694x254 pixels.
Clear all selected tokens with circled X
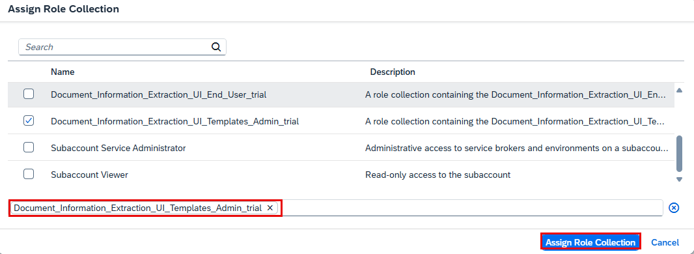[x=674, y=208]
